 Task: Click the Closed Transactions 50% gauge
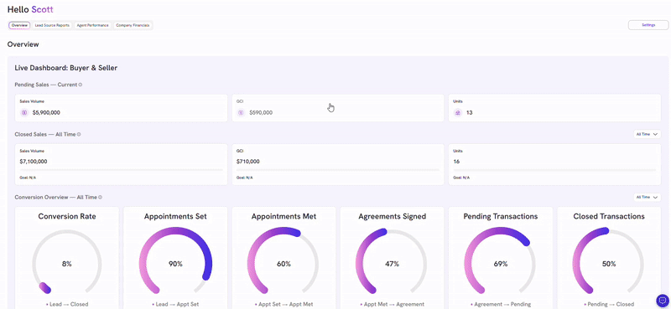click(x=609, y=261)
